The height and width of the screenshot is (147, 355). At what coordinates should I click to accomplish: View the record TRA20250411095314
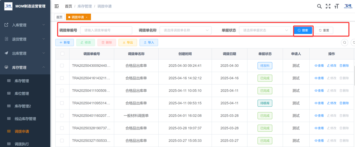tap(319, 103)
